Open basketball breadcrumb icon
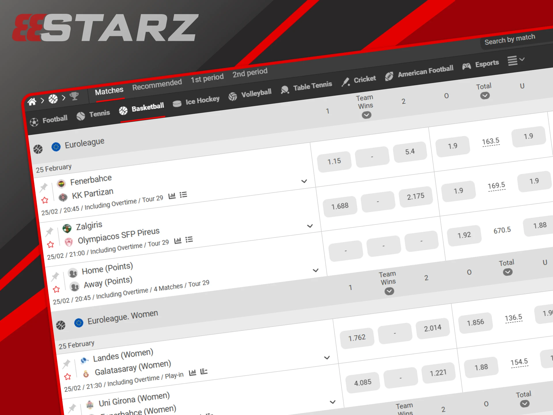The height and width of the screenshot is (415, 553). (x=53, y=99)
